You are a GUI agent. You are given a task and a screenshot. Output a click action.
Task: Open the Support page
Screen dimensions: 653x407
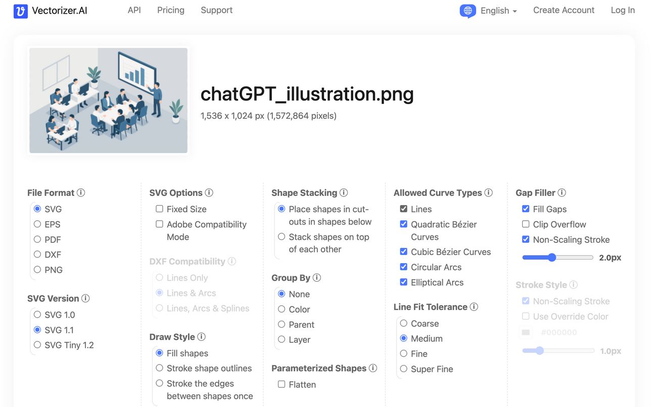click(216, 10)
